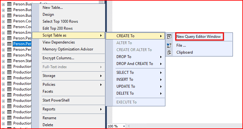This screenshot has width=243, height=129.
Task: Expand the Person.Cou table node
Action: coord(3,27)
